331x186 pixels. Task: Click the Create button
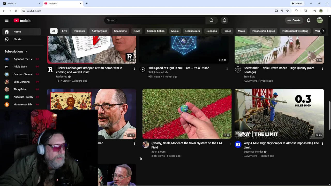[294, 20]
